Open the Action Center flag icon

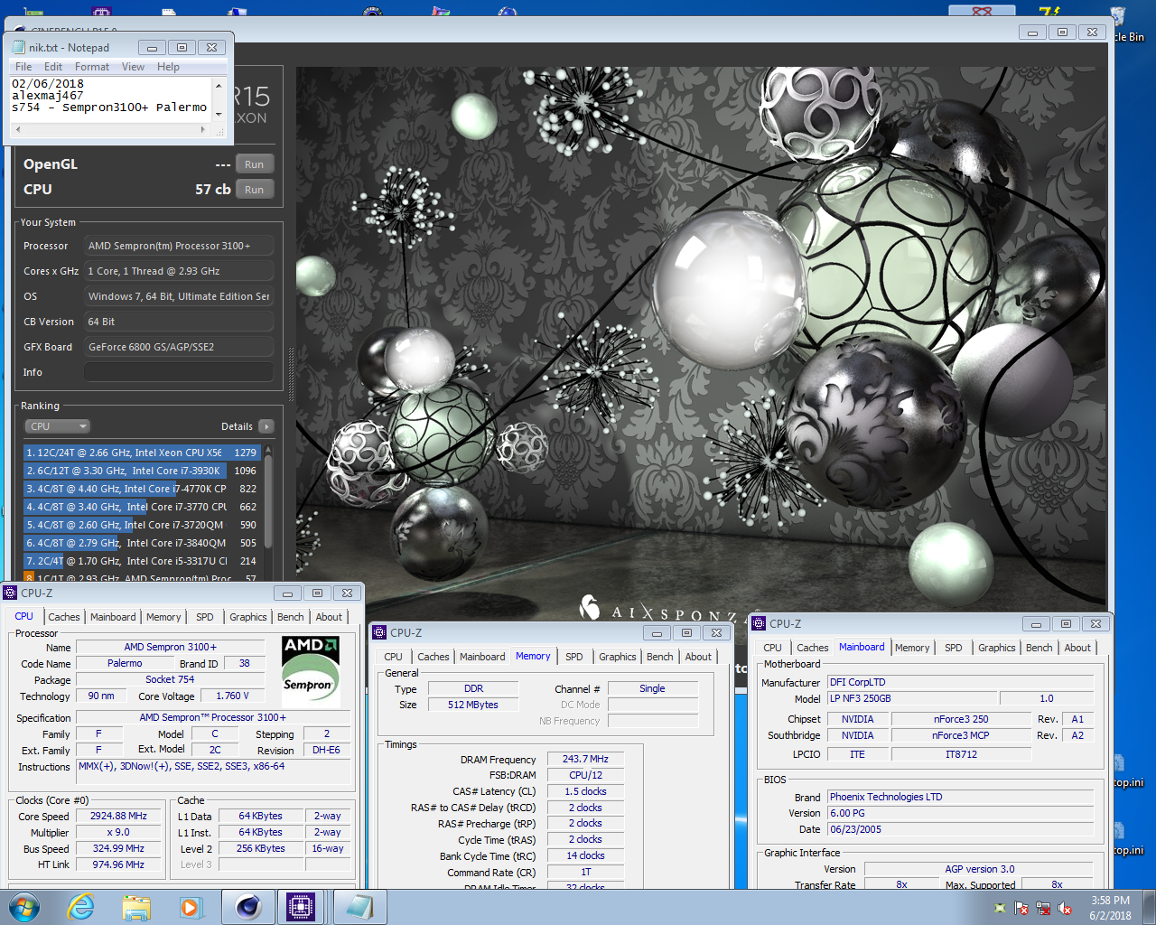(1021, 908)
